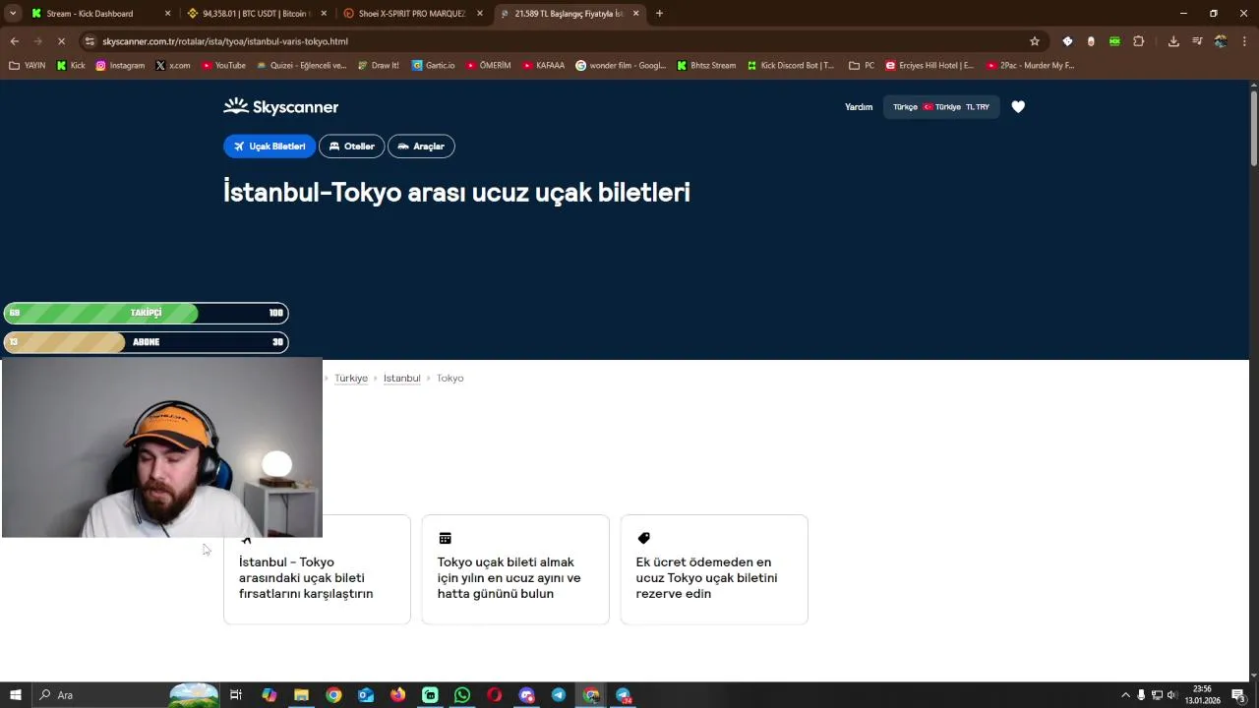Open the YAYIN bookmarks folder
Viewport: 1259px width, 708px height.
coord(28,66)
